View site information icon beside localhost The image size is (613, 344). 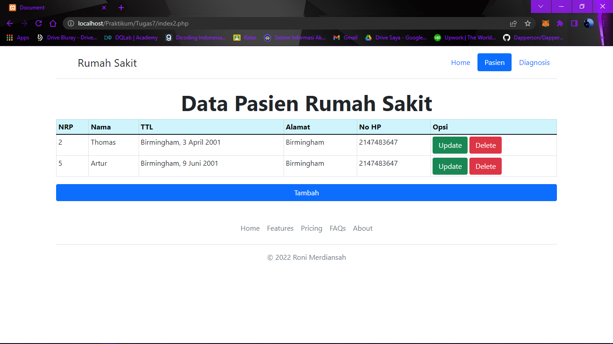(x=70, y=23)
